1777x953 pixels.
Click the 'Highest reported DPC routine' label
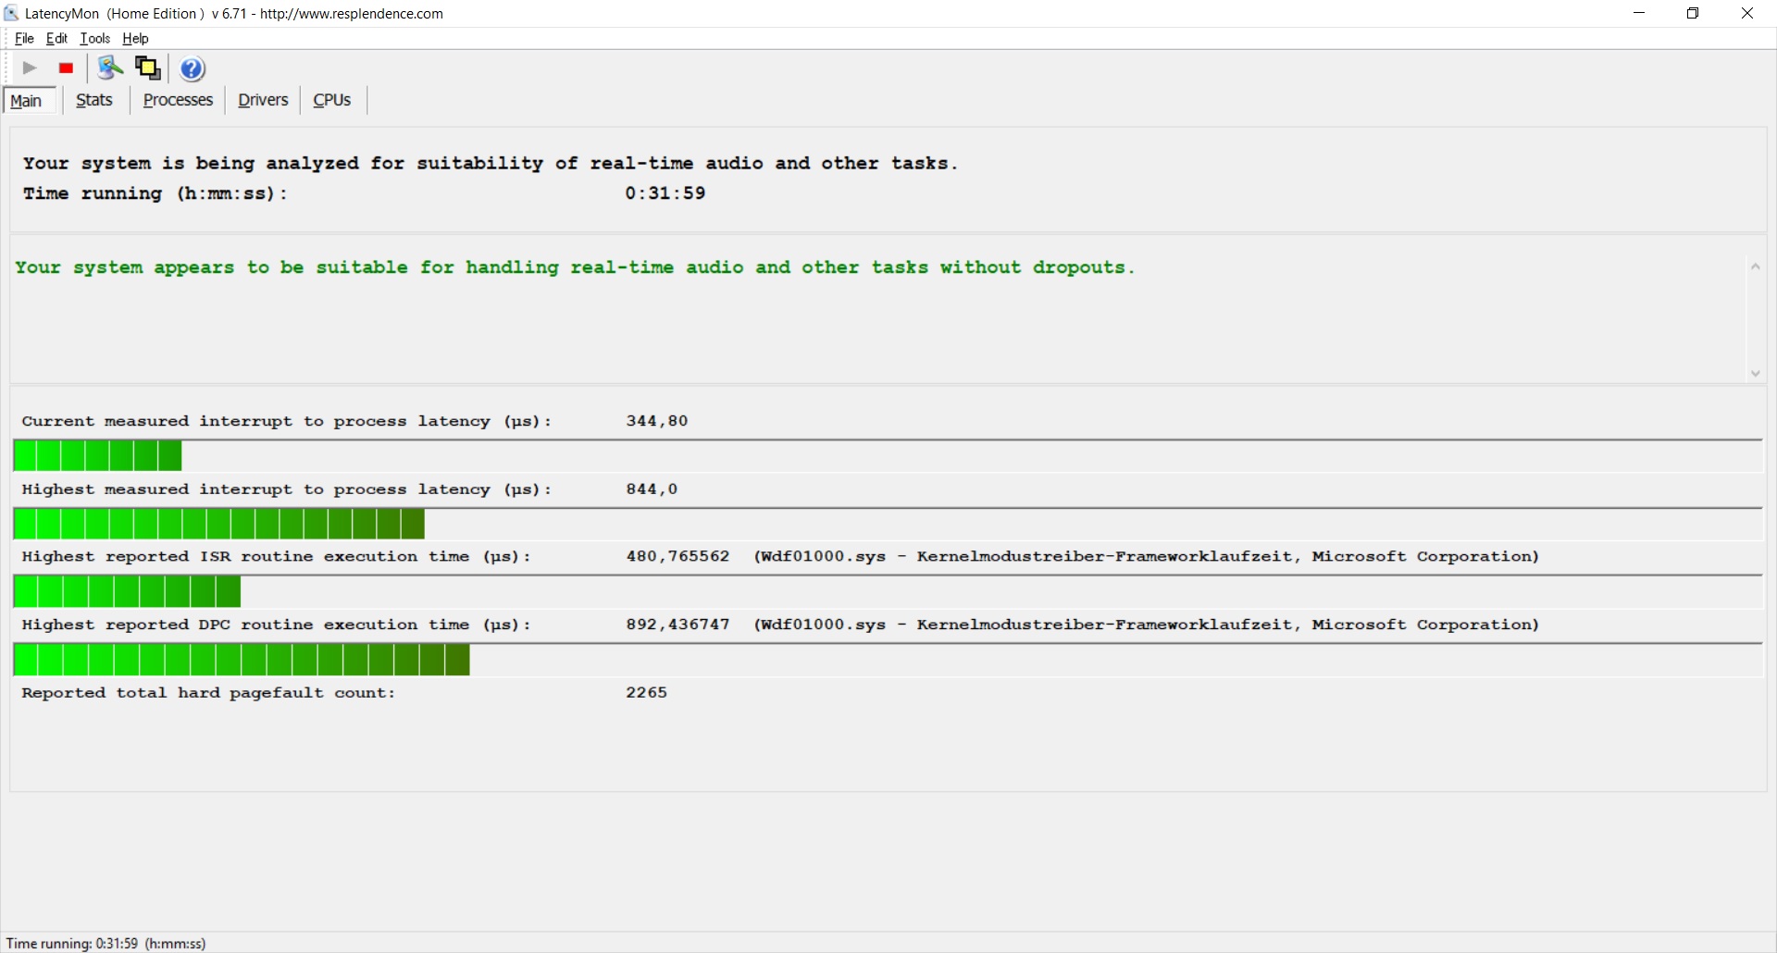pos(277,625)
